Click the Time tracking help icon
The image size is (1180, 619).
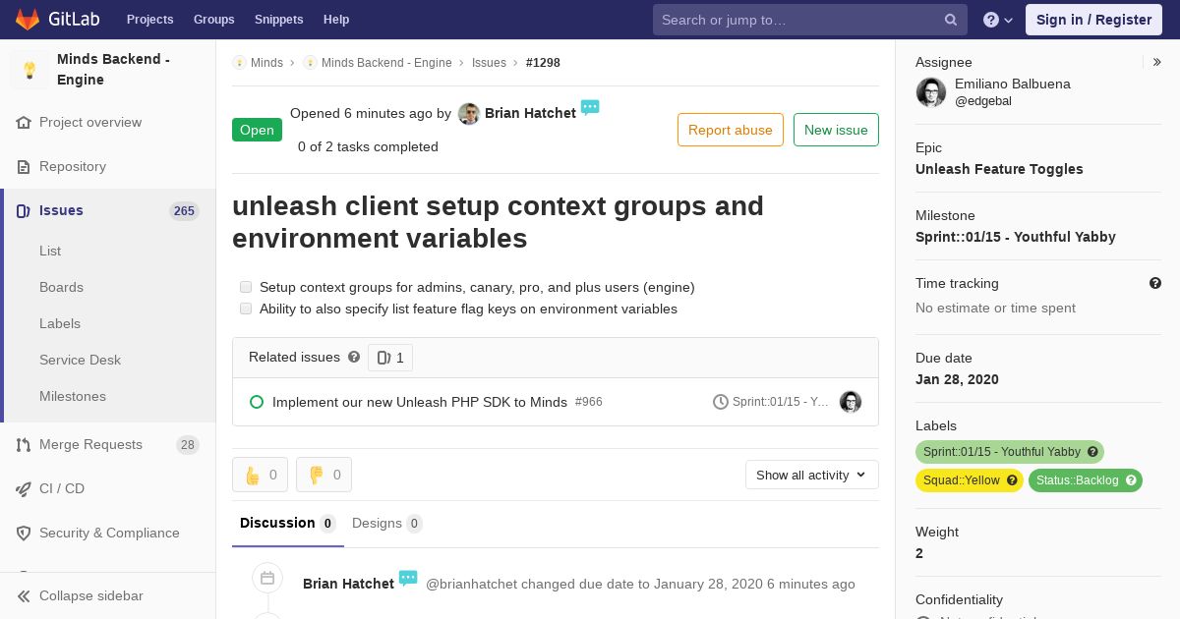pos(1155,283)
